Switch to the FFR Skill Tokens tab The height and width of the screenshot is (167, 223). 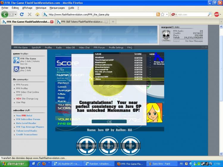click(82, 22)
